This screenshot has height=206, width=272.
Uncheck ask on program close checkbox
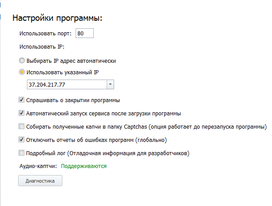(x=21, y=100)
